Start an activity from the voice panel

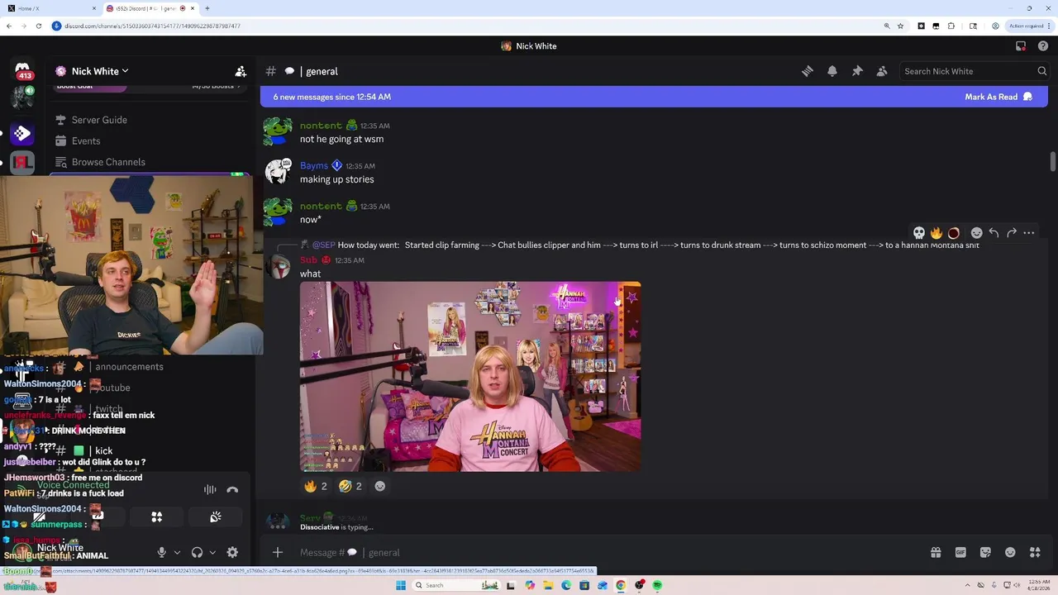pos(156,517)
